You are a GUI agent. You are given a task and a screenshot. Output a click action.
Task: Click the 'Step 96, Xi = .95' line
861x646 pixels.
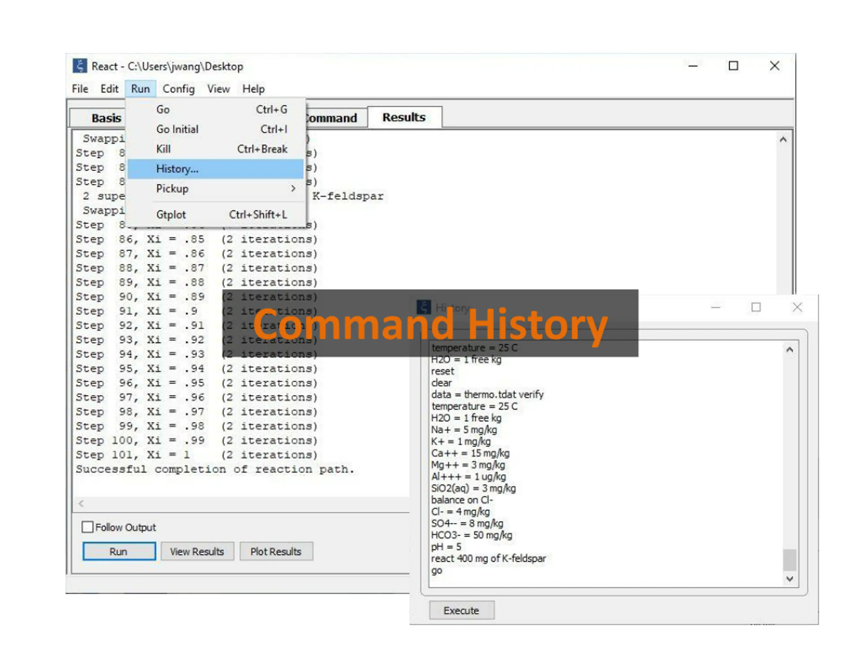[x=197, y=383]
